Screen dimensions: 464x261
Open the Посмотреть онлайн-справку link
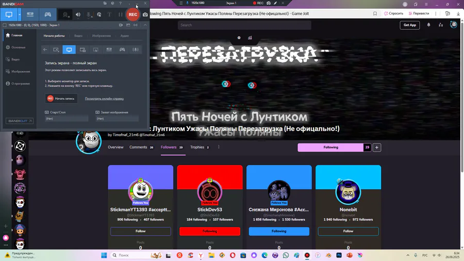[104, 99]
